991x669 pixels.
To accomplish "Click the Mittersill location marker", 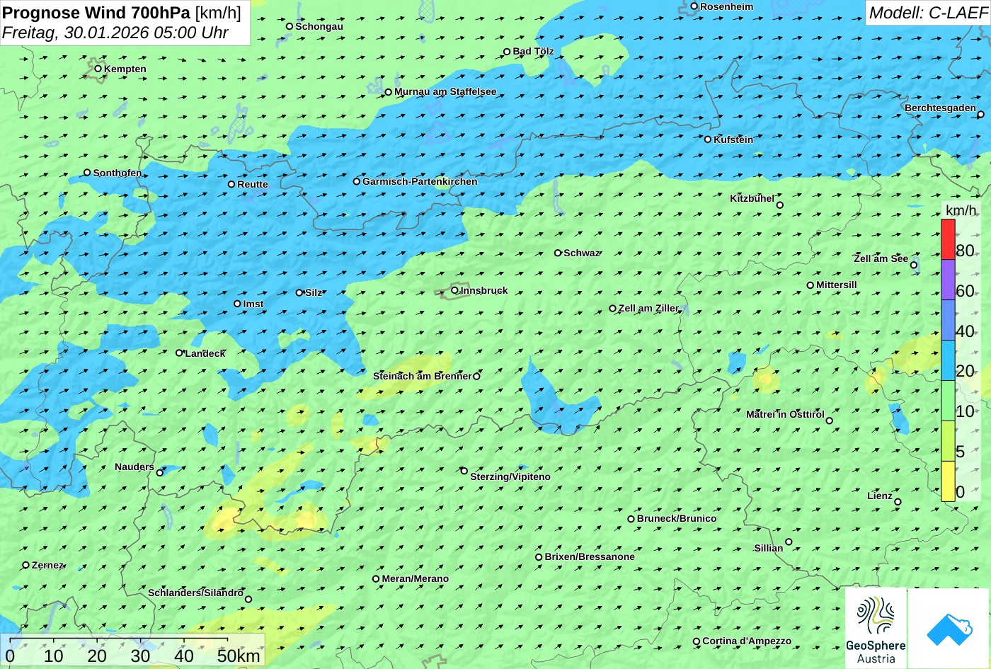I will point(810,285).
